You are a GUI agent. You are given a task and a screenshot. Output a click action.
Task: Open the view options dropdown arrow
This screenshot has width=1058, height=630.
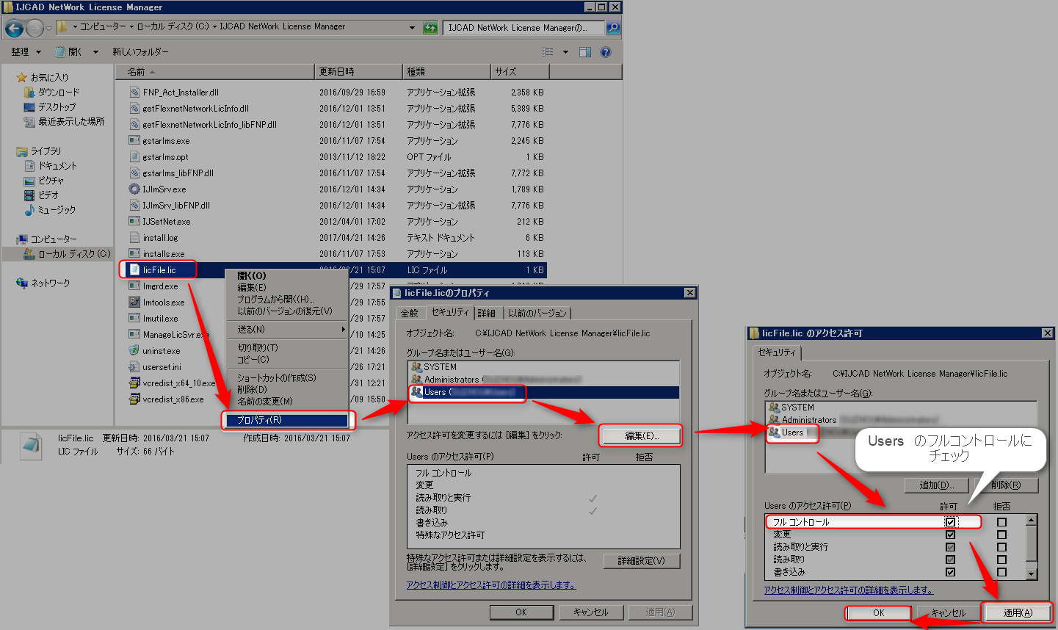[x=565, y=52]
